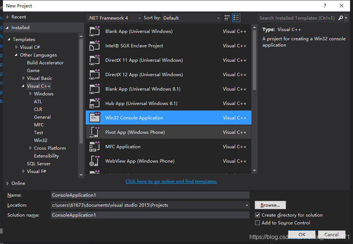Click the Name input field
Viewport: 353px width, 244px height.
tap(150, 195)
